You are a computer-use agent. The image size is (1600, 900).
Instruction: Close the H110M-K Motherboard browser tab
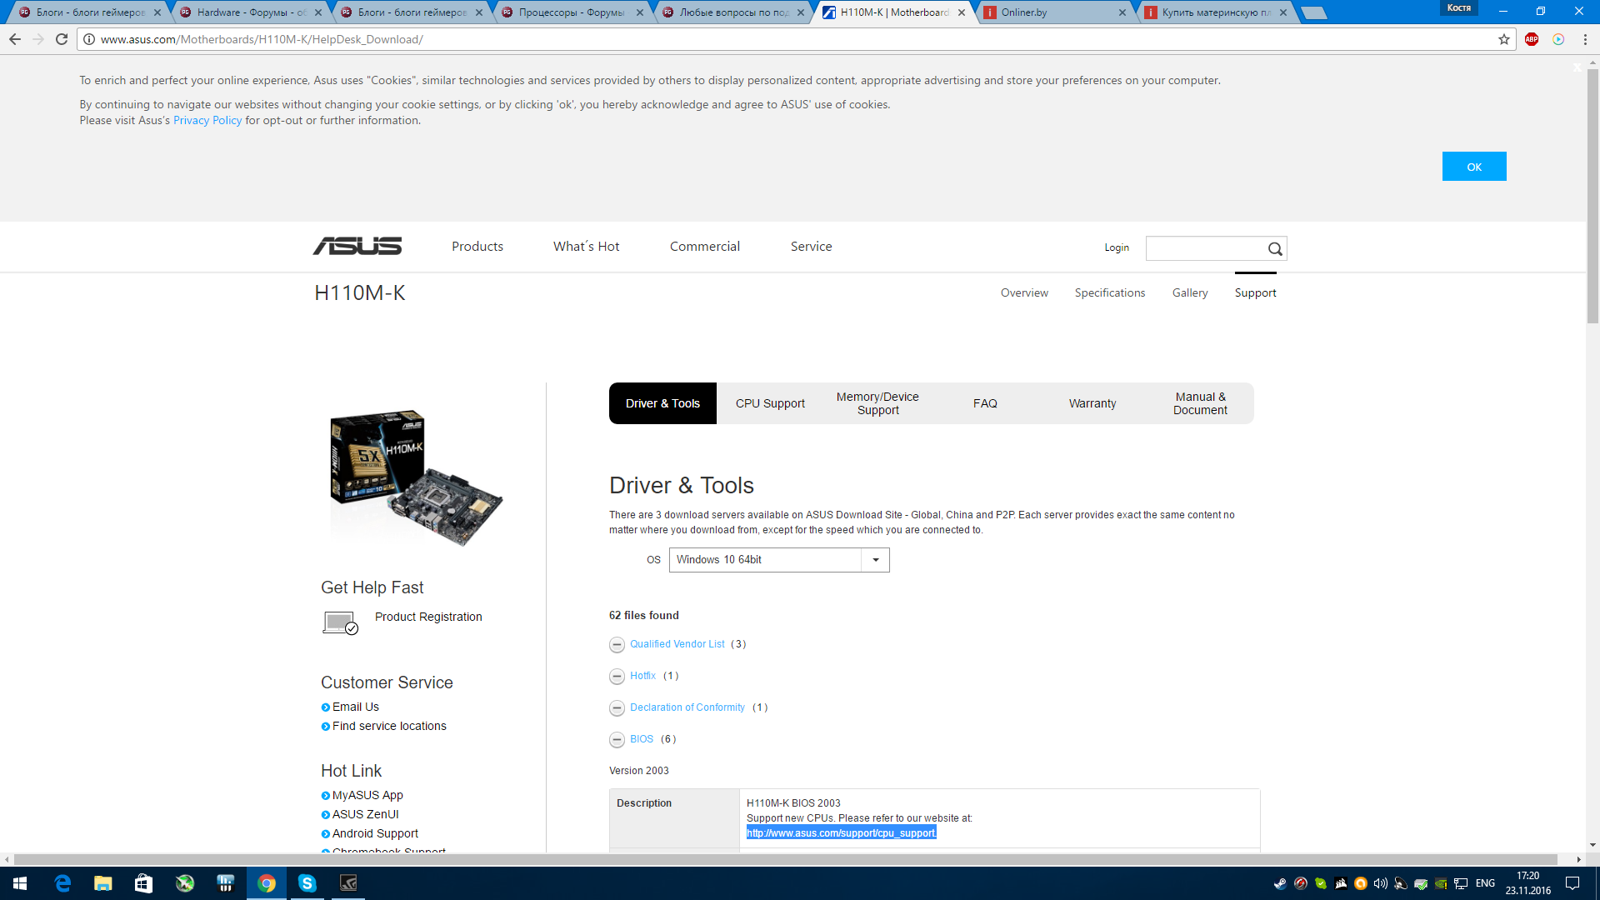pos(961,12)
